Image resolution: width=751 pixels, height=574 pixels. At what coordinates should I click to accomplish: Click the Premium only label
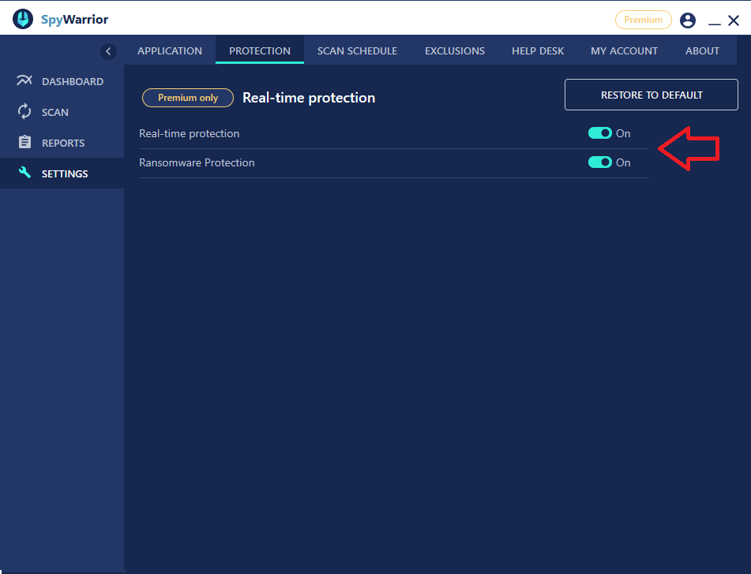(x=188, y=98)
